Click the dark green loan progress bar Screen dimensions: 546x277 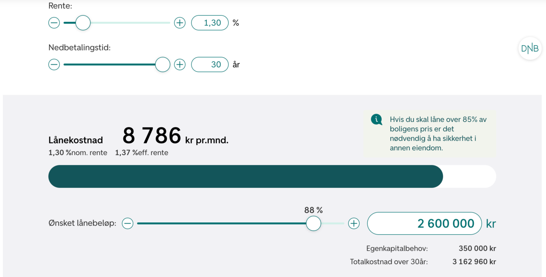pos(245,176)
